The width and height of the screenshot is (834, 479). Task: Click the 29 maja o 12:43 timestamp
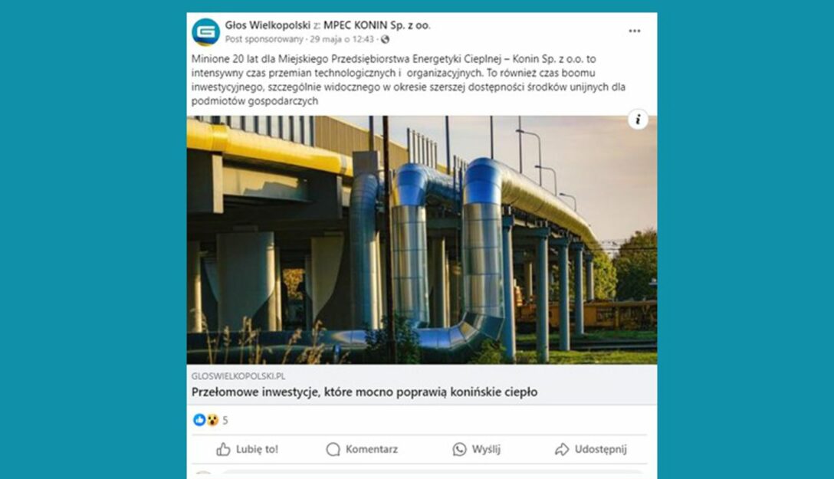(342, 39)
